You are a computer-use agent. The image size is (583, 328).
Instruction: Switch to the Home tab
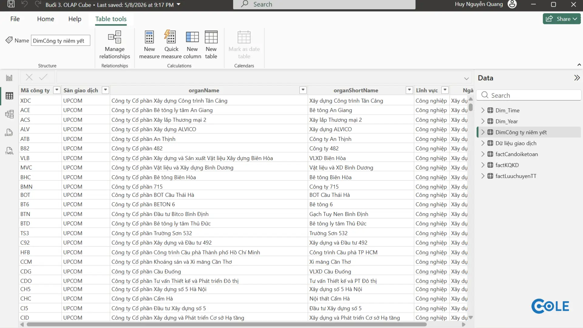[46, 19]
